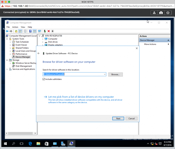Click the Update driver software toolbar icon
This screenshot has width=175, height=149.
click(x=45, y=31)
